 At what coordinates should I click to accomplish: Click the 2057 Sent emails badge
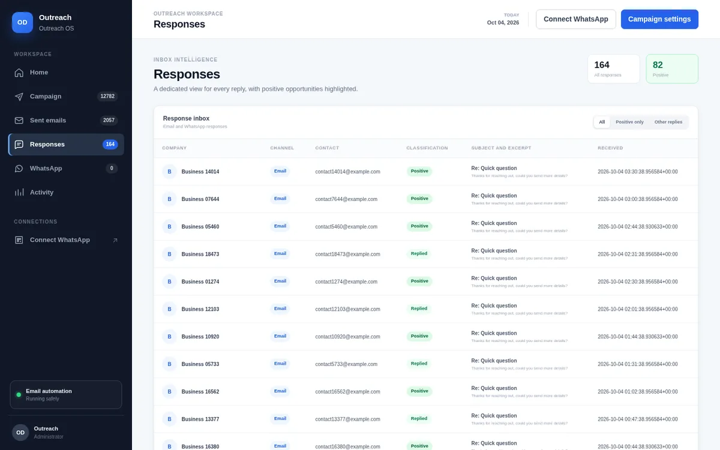point(109,121)
